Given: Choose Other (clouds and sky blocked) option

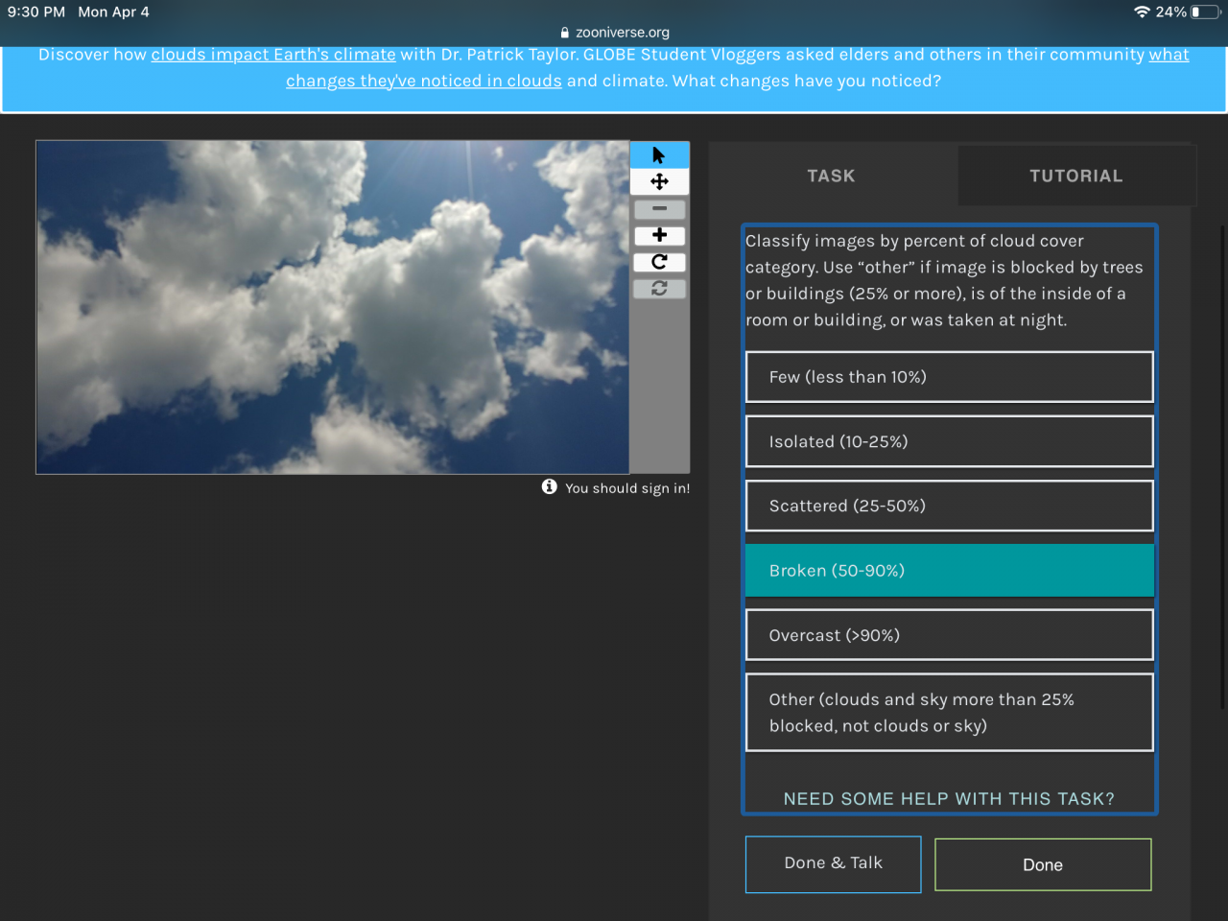Looking at the screenshot, I should coord(950,713).
